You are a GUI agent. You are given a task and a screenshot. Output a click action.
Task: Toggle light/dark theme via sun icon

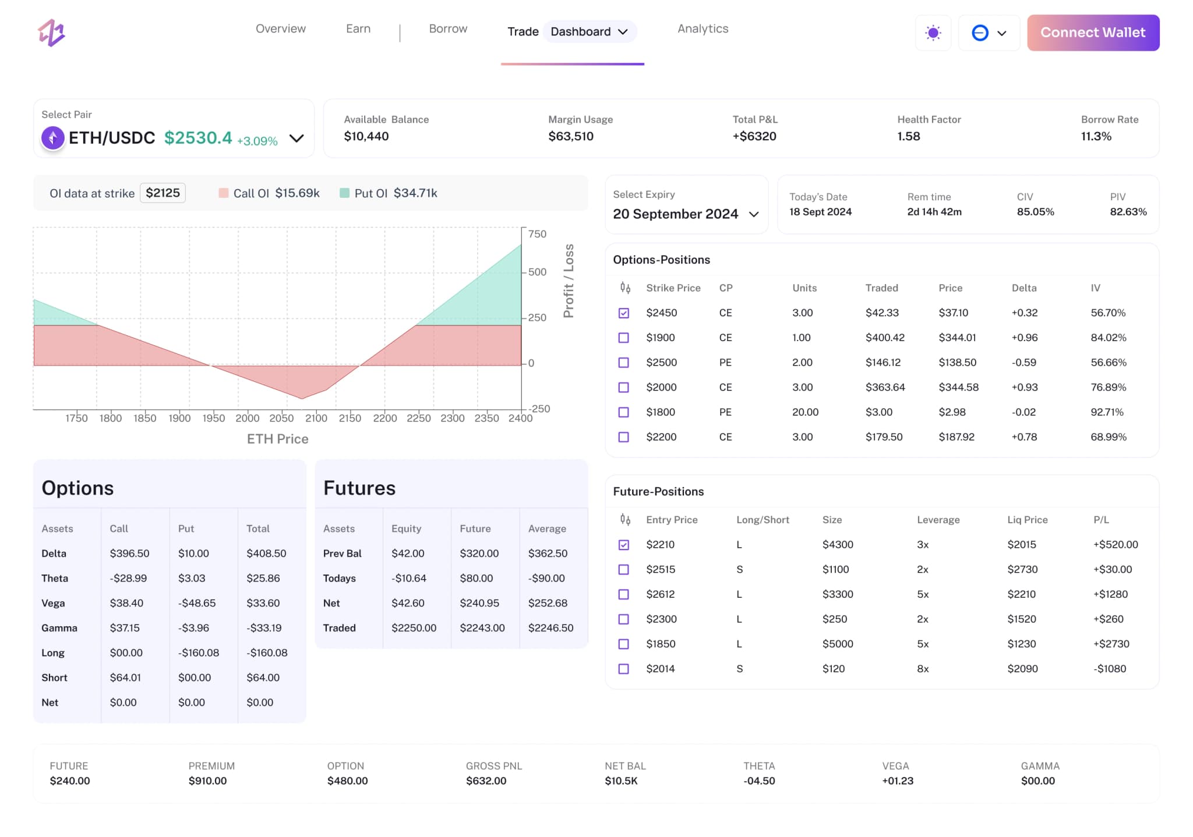pyautogui.click(x=933, y=33)
